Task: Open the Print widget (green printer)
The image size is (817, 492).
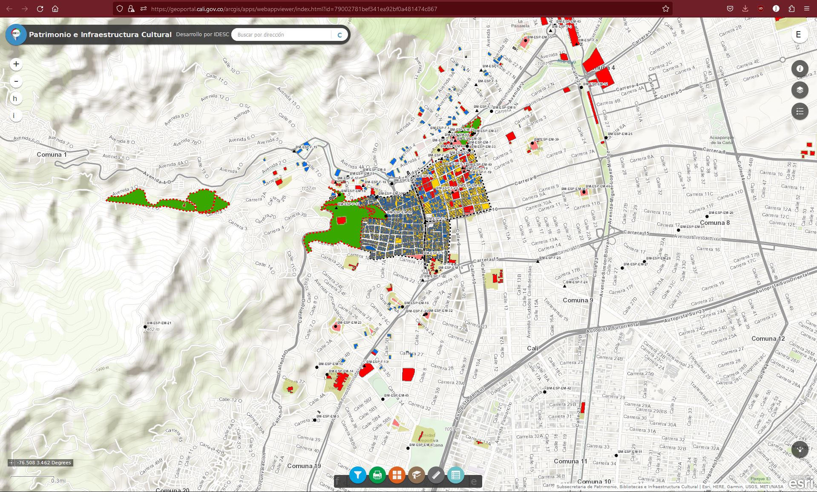Action: point(377,475)
